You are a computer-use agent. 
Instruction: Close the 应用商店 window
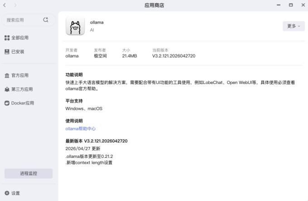click(303, 5)
